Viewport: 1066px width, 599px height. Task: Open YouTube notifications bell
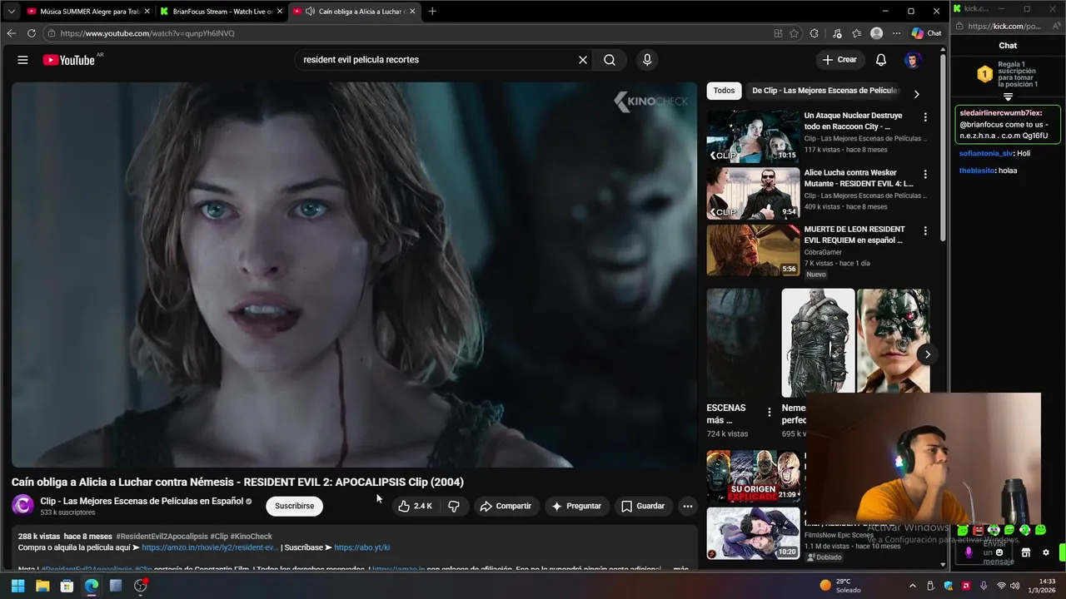click(x=881, y=60)
